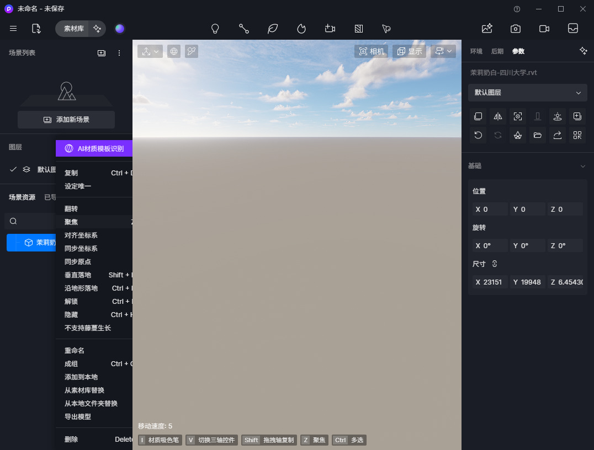
Task: Click the purple AI sphere icon
Action: coord(120,29)
